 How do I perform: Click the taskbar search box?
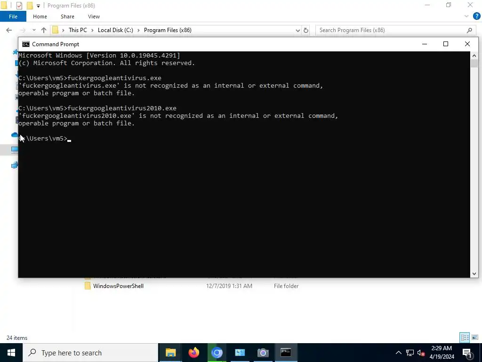pyautogui.click(x=90, y=353)
